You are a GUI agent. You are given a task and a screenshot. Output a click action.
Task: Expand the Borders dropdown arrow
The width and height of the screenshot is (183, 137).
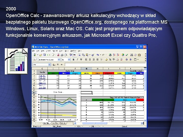(138, 60)
